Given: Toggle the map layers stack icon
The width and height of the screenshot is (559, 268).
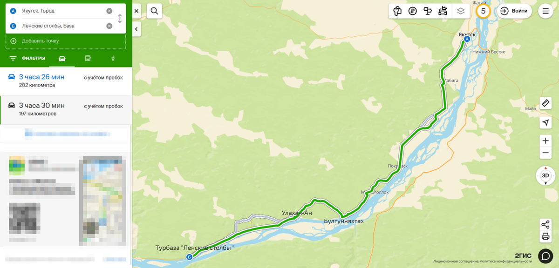Looking at the screenshot, I should pyautogui.click(x=460, y=11).
